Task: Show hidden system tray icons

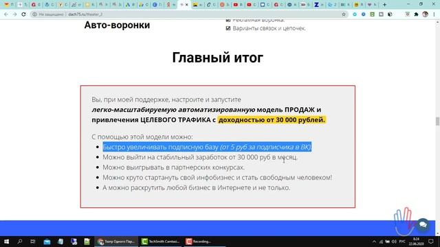Action: pyautogui.click(x=374, y=242)
